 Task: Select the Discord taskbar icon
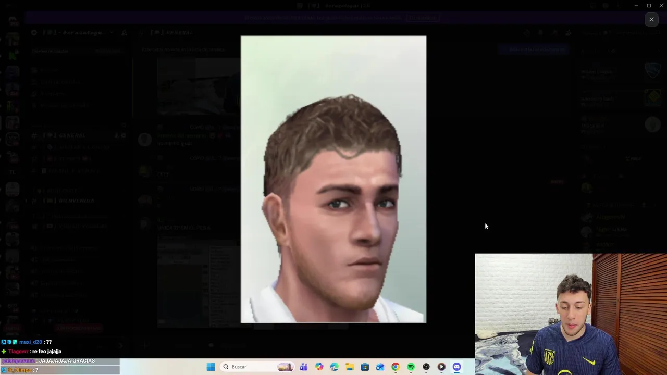click(457, 367)
